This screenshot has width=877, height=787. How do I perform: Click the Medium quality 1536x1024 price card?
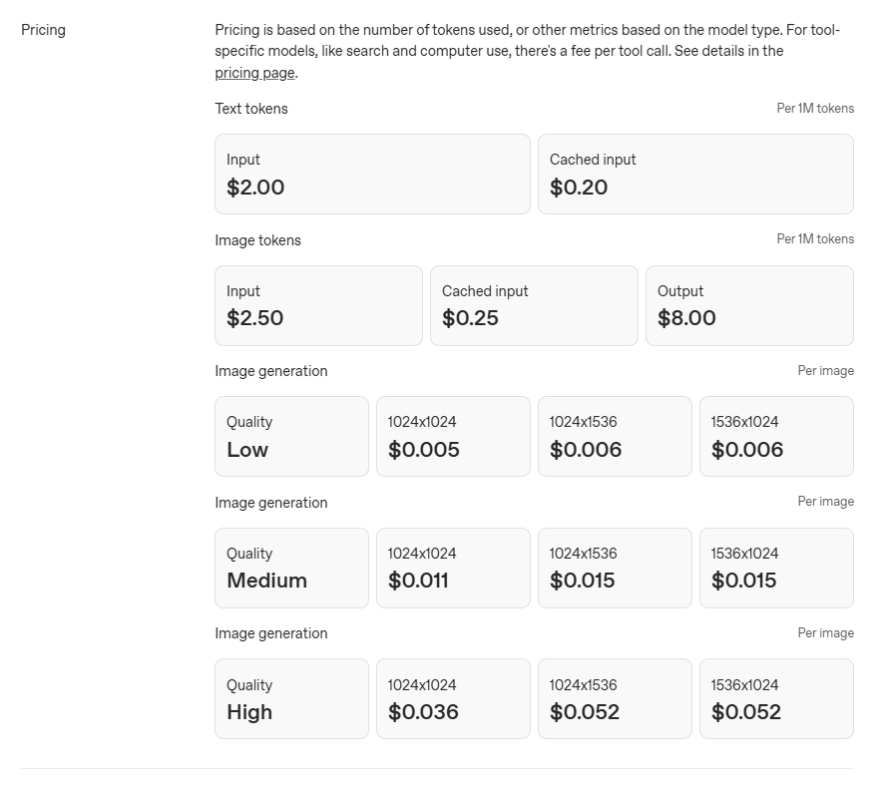(x=776, y=568)
